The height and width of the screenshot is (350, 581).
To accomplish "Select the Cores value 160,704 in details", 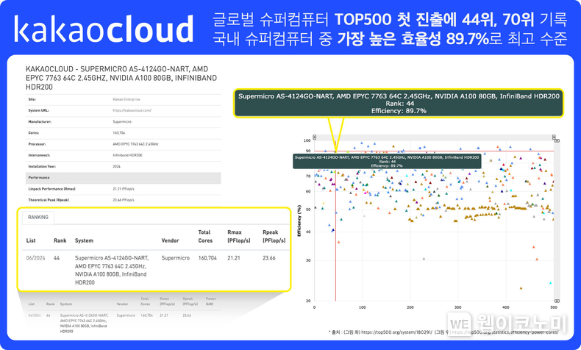I will tap(118, 132).
